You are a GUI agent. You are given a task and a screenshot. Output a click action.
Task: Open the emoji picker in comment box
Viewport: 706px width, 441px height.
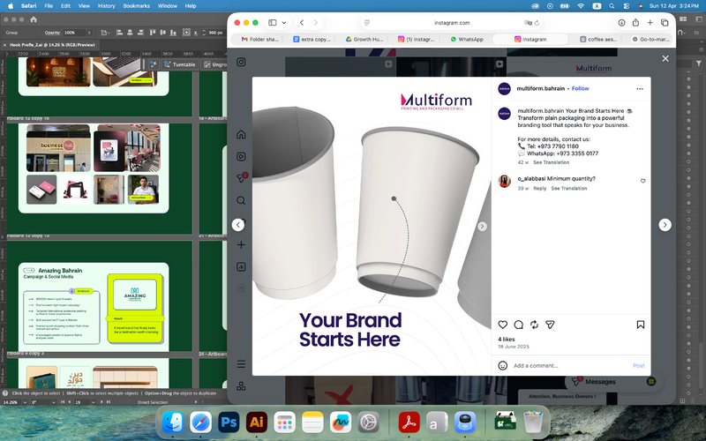click(503, 365)
